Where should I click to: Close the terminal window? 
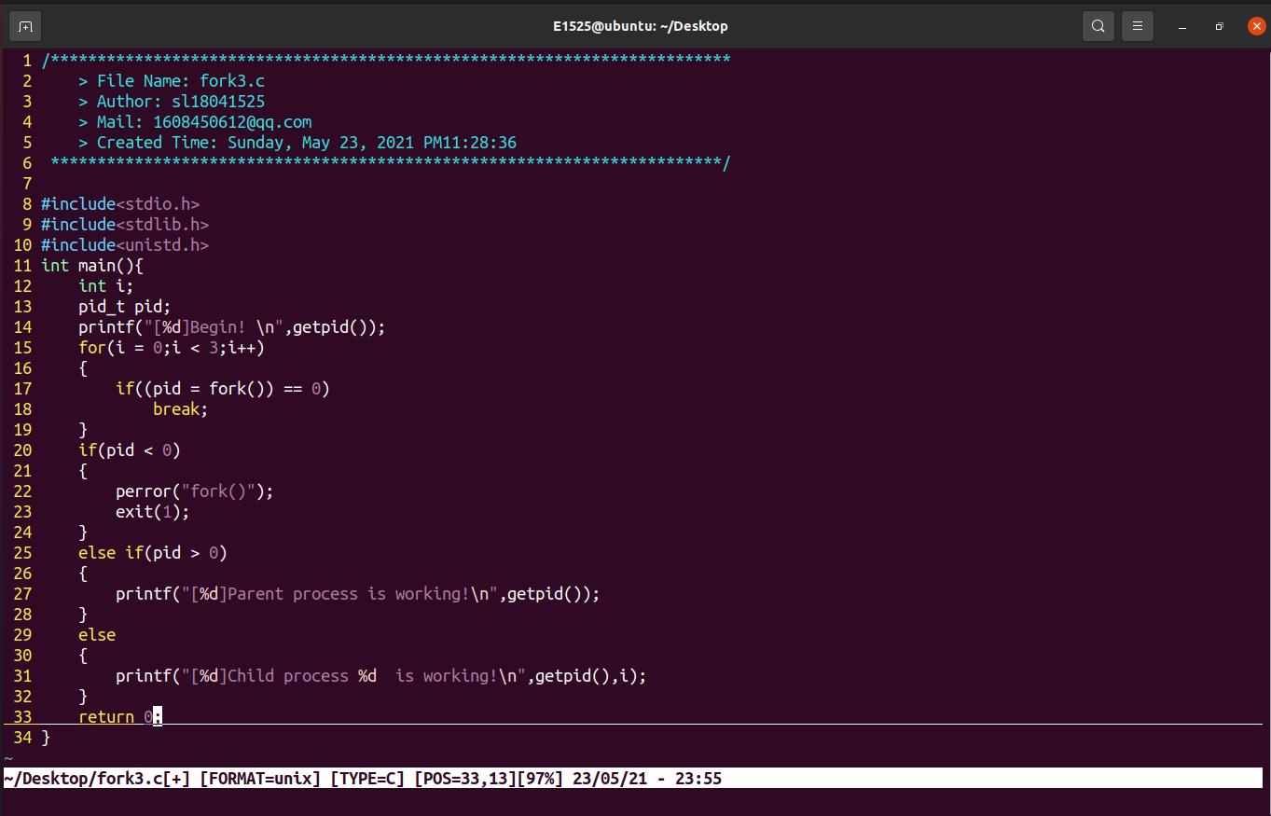click(1256, 26)
